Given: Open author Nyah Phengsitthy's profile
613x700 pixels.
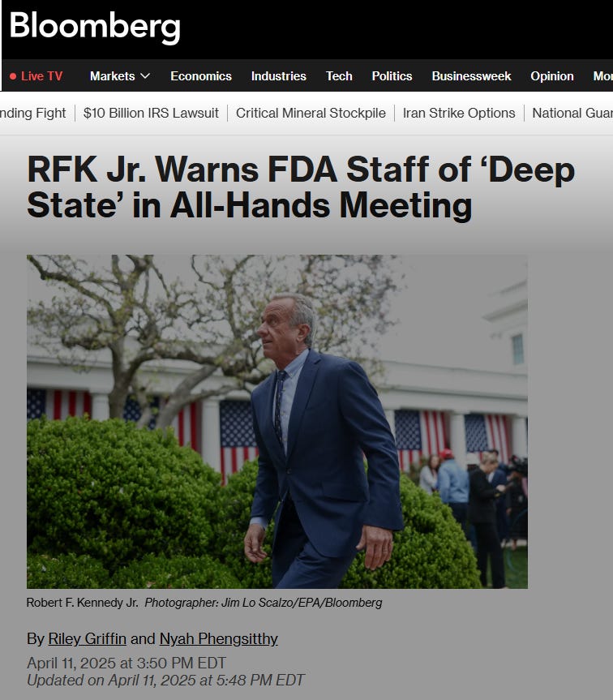Looking at the screenshot, I should point(219,639).
